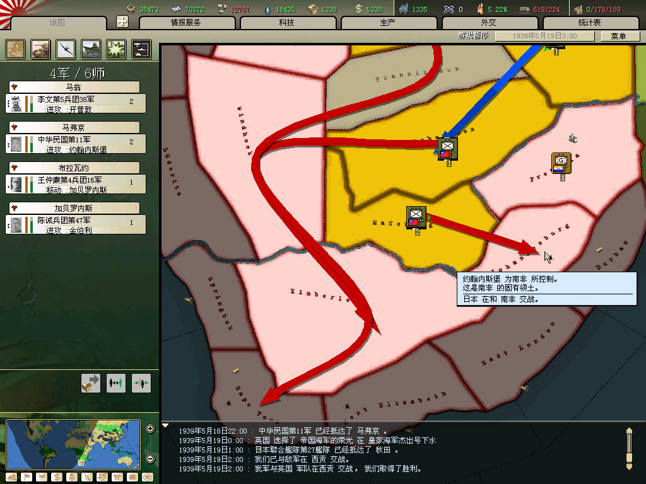Click the world minimap thumbnail
This screenshot has width=646, height=484.
(x=73, y=444)
